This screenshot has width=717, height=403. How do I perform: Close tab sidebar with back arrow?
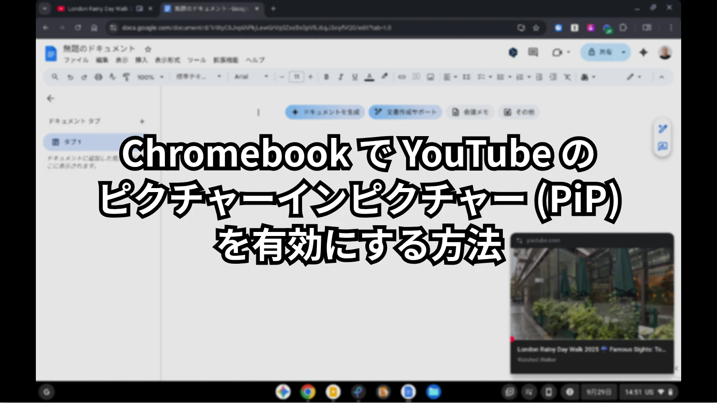(x=51, y=99)
